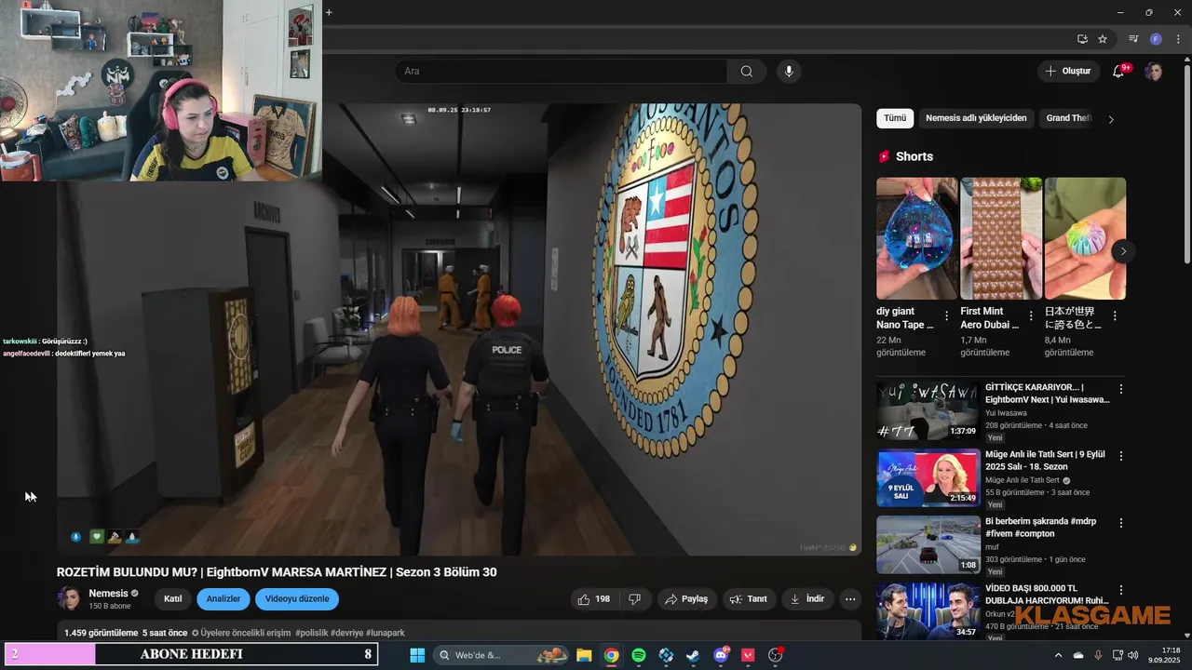Open Analizler analytics
1192x670 pixels.
tap(223, 599)
